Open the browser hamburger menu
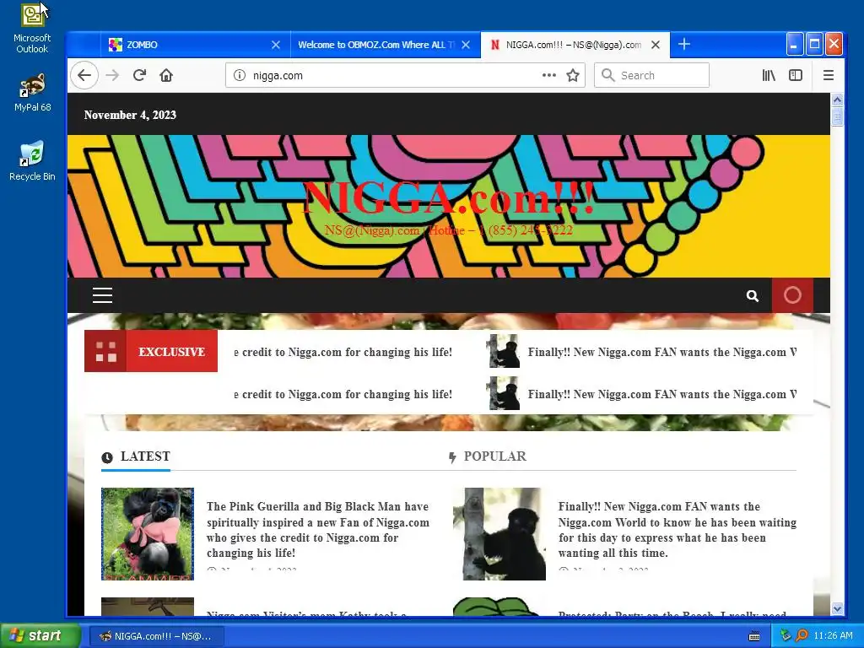 coord(829,75)
